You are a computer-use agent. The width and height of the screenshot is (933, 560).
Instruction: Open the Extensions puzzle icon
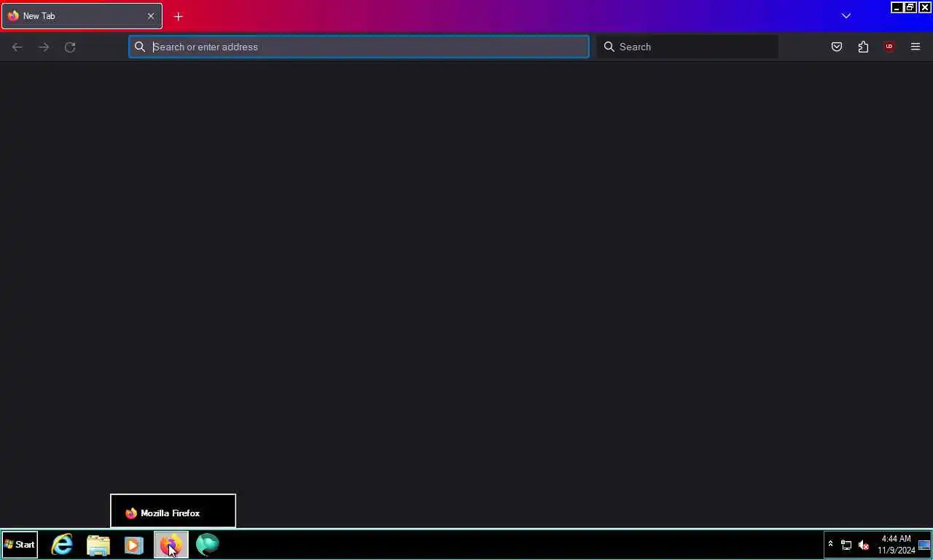point(863,47)
